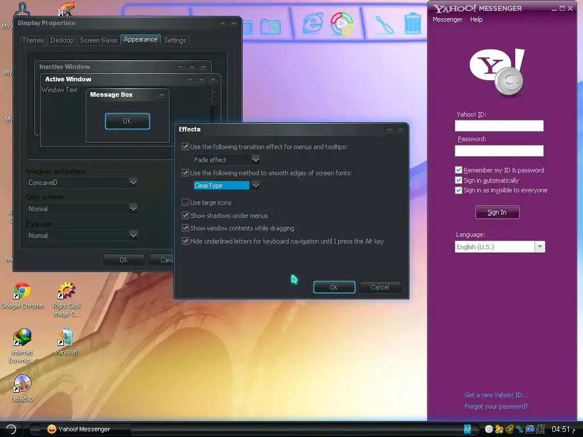Screen dimensions: 583x437
Task: Open the Language English (U.S.) dropdown
Action: (540, 247)
